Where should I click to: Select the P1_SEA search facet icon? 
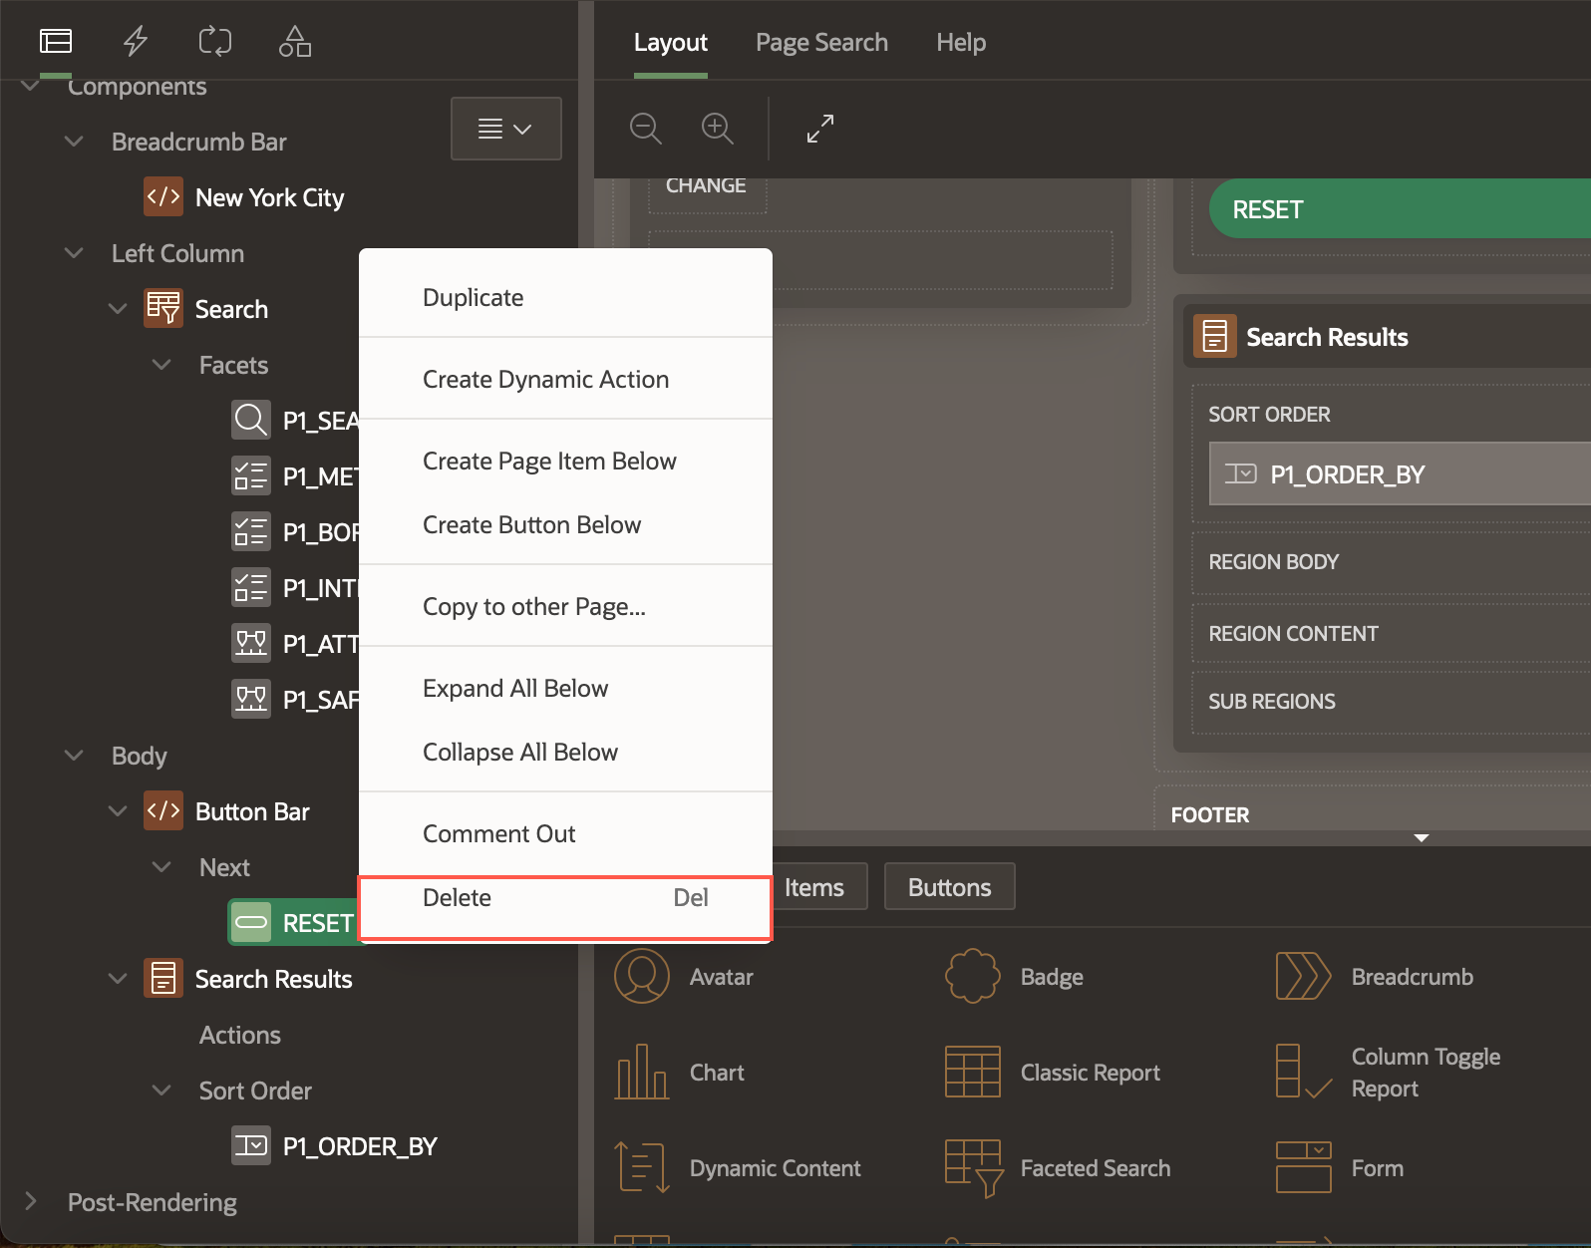pos(251,421)
